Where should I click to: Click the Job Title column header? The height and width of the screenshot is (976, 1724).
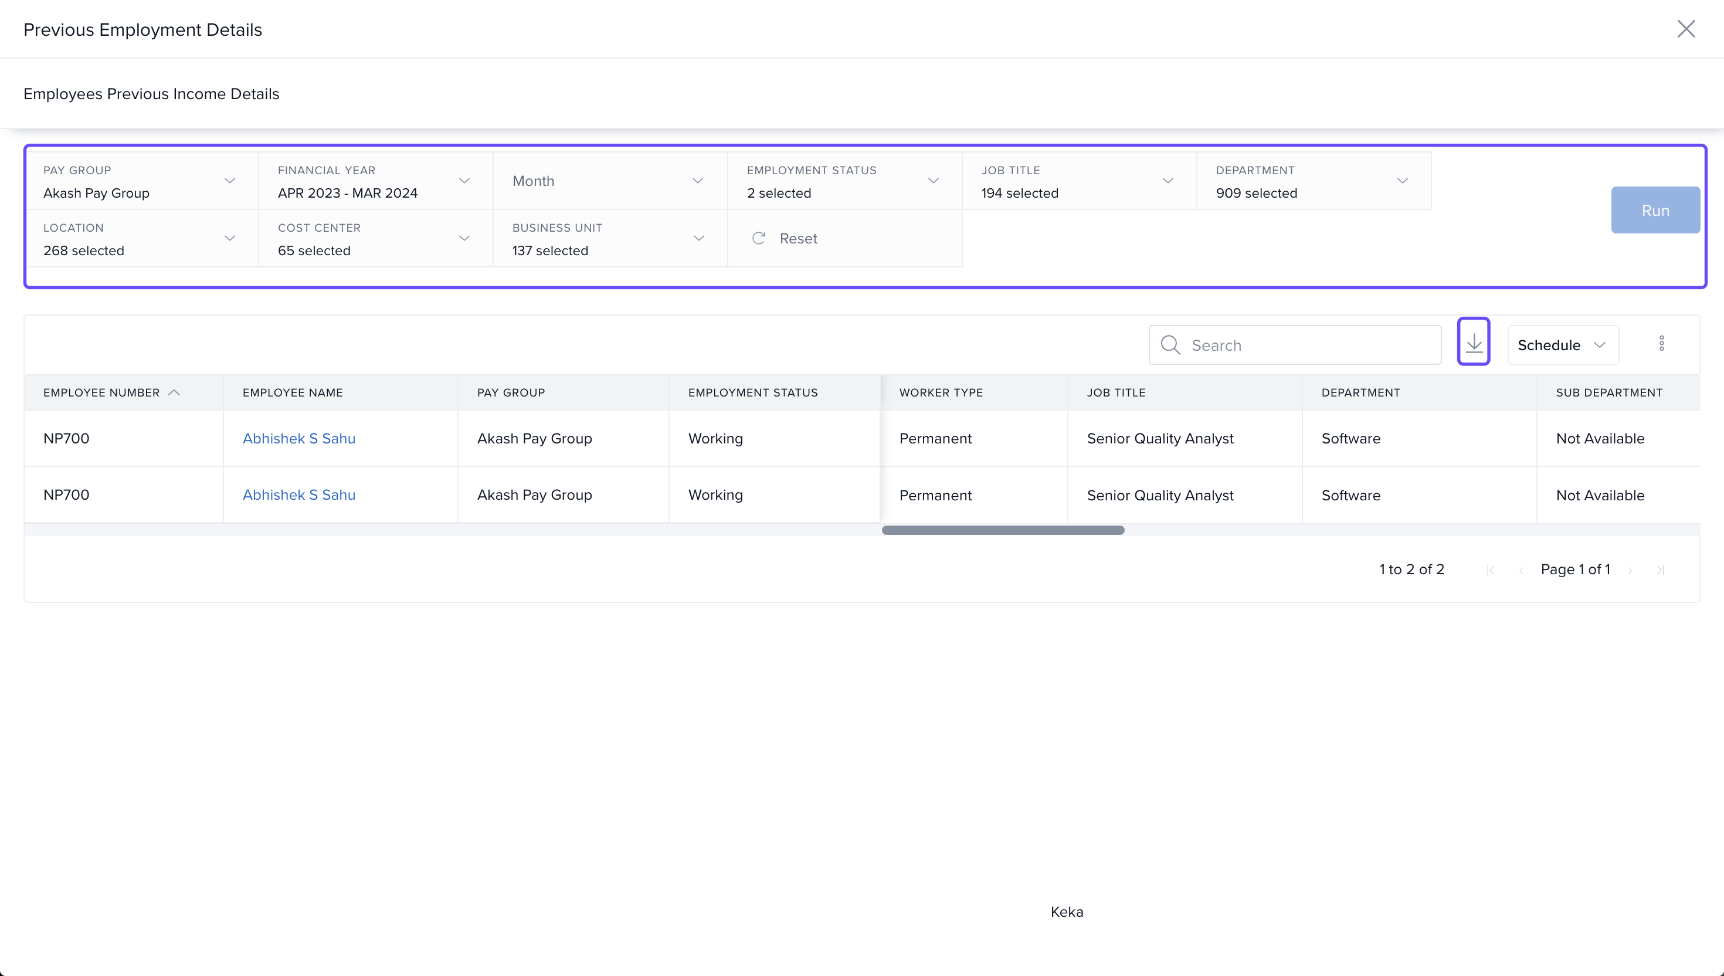coord(1116,393)
